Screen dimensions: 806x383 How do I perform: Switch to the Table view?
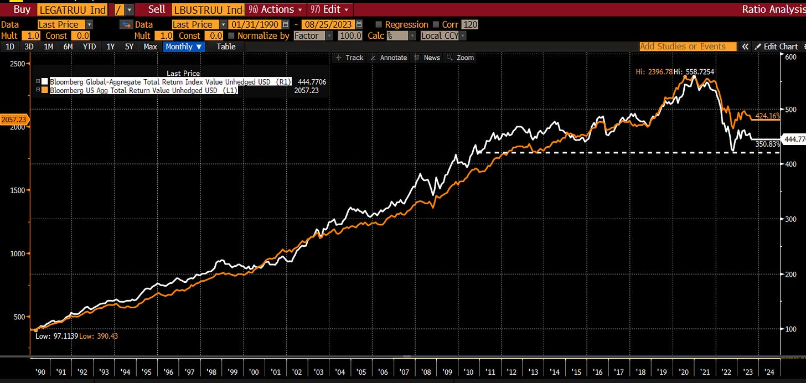point(226,46)
